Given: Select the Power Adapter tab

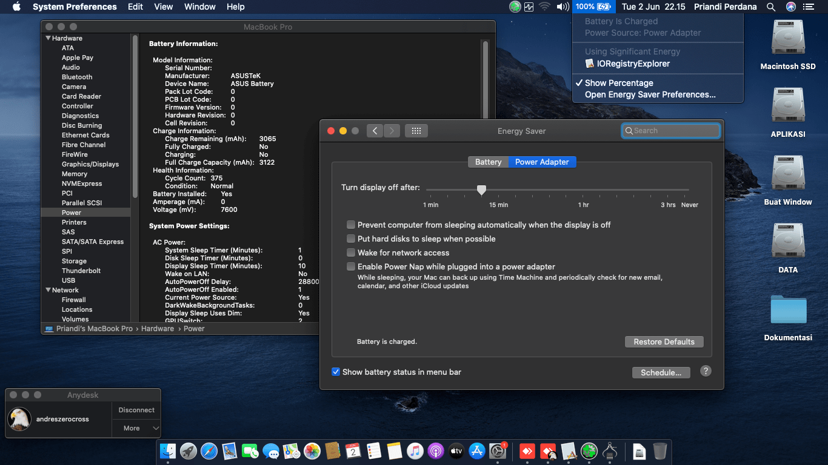Looking at the screenshot, I should (542, 162).
